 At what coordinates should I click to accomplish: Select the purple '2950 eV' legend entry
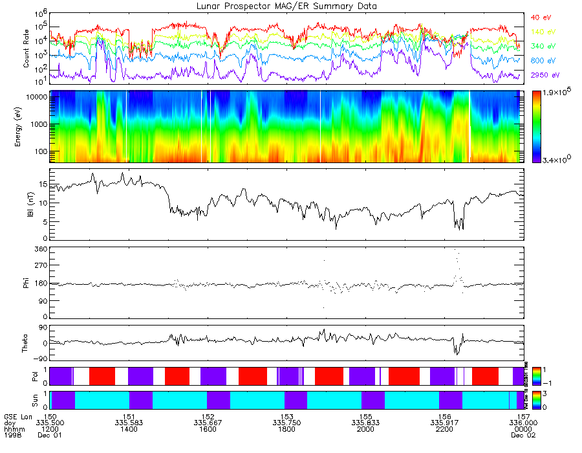545,75
